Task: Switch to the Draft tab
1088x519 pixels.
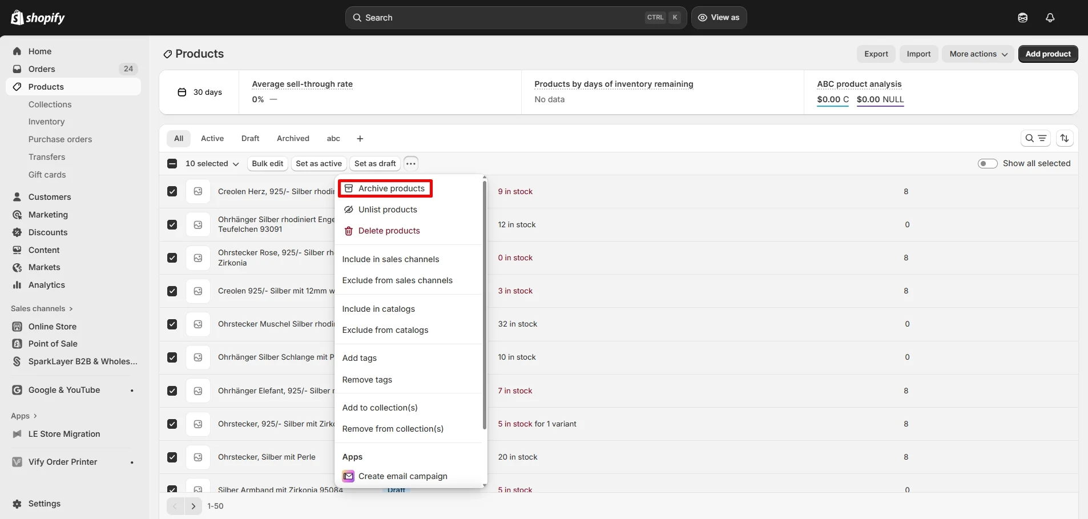Action: pyautogui.click(x=250, y=138)
